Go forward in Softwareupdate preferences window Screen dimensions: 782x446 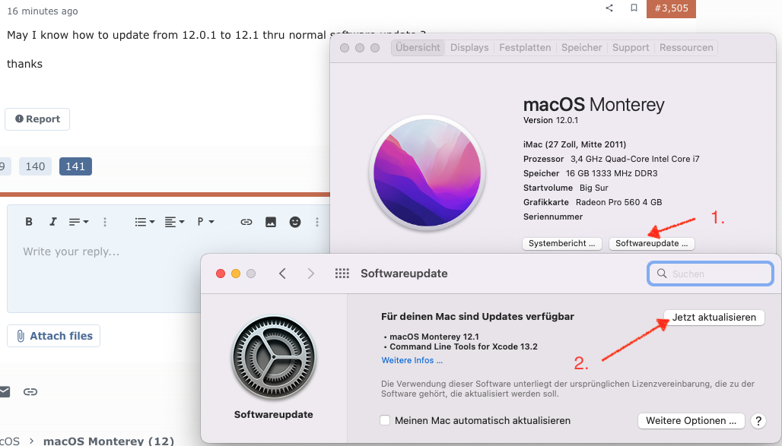tap(310, 274)
